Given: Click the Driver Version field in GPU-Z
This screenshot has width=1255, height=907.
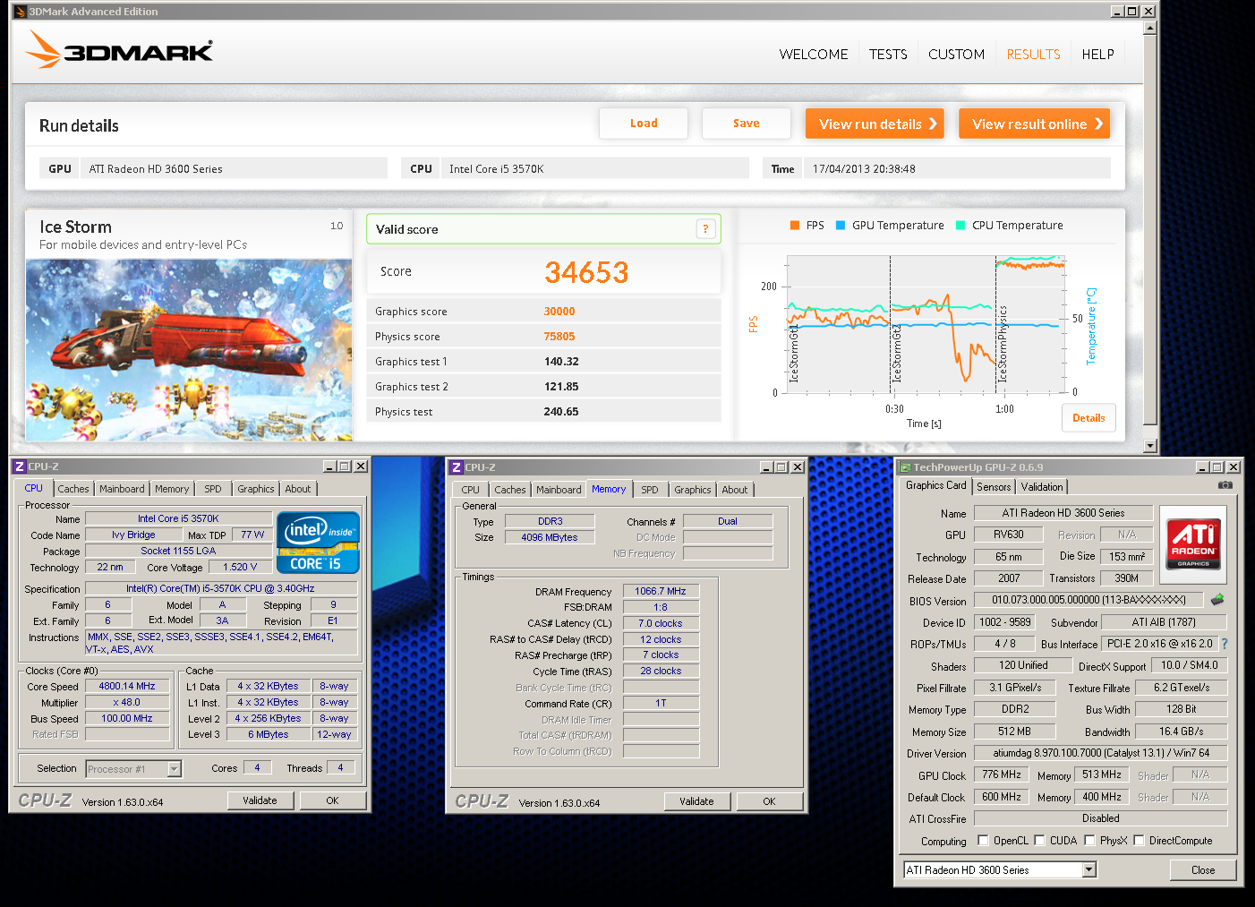Looking at the screenshot, I should (x=1101, y=753).
